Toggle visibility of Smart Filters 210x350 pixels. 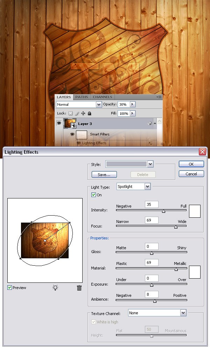tap(72, 134)
